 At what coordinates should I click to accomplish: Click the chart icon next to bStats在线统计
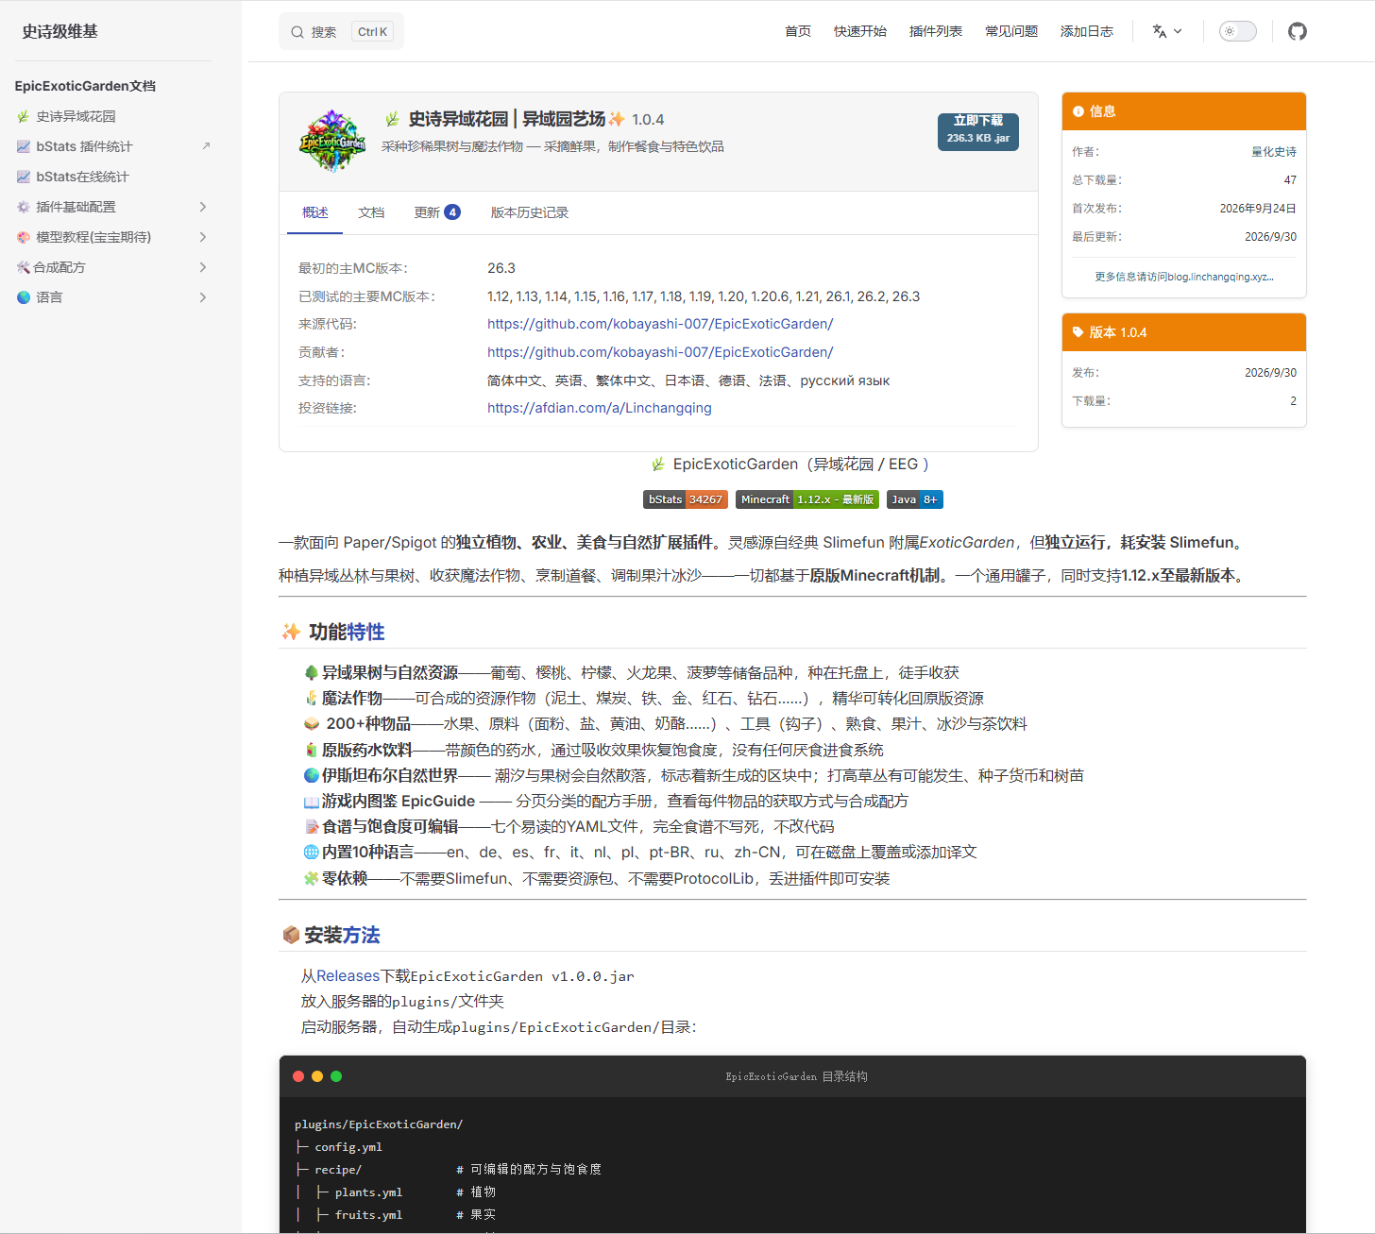[24, 177]
